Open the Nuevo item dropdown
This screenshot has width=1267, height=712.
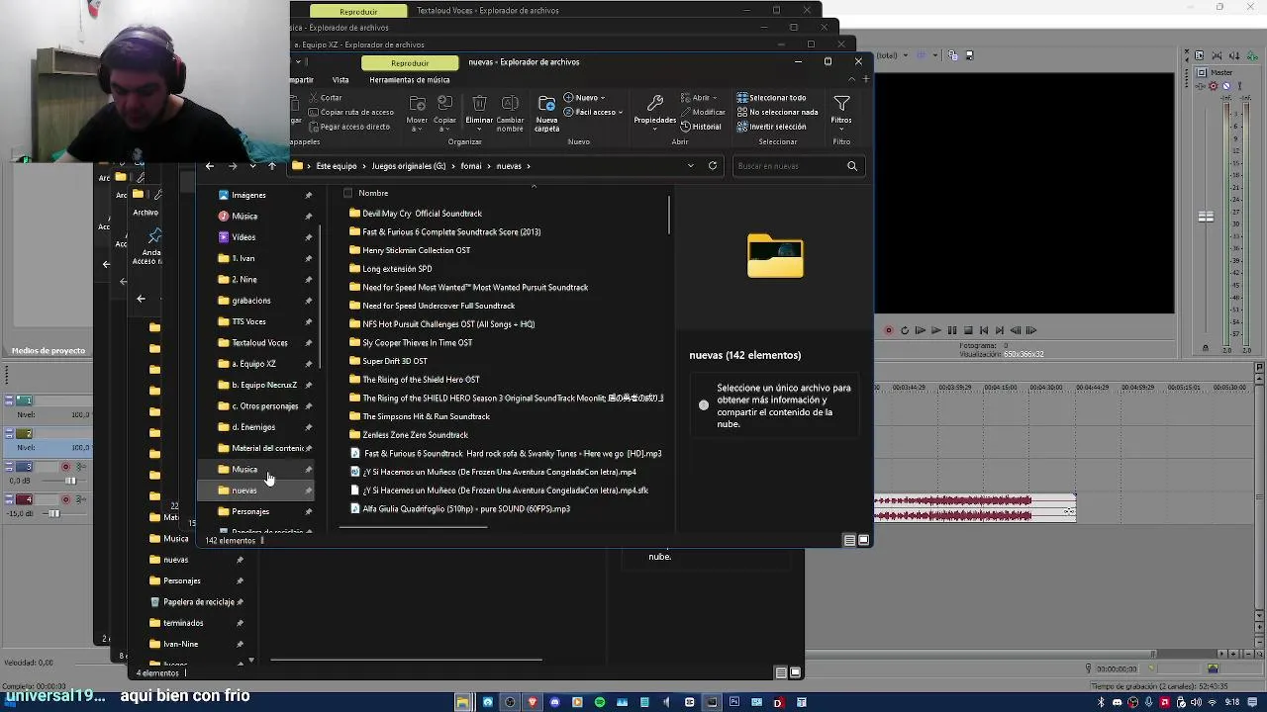coord(584,98)
